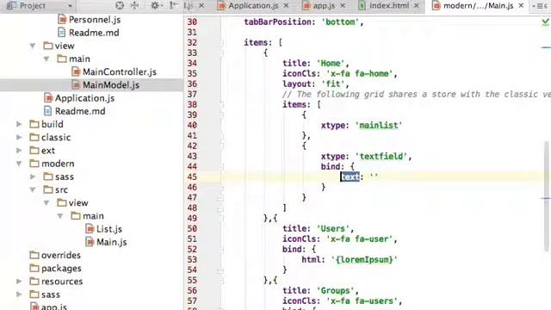Click the upper Readme.md file icon
This screenshot has width=551, height=310.
tap(62, 33)
